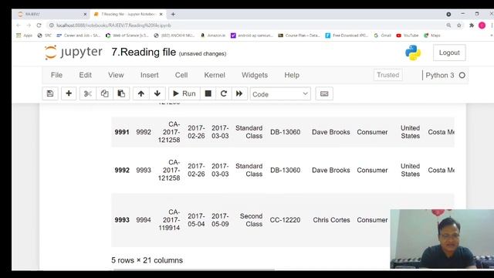Image resolution: width=494 pixels, height=278 pixels.
Task: Go back in browser history
Action: [19, 25]
